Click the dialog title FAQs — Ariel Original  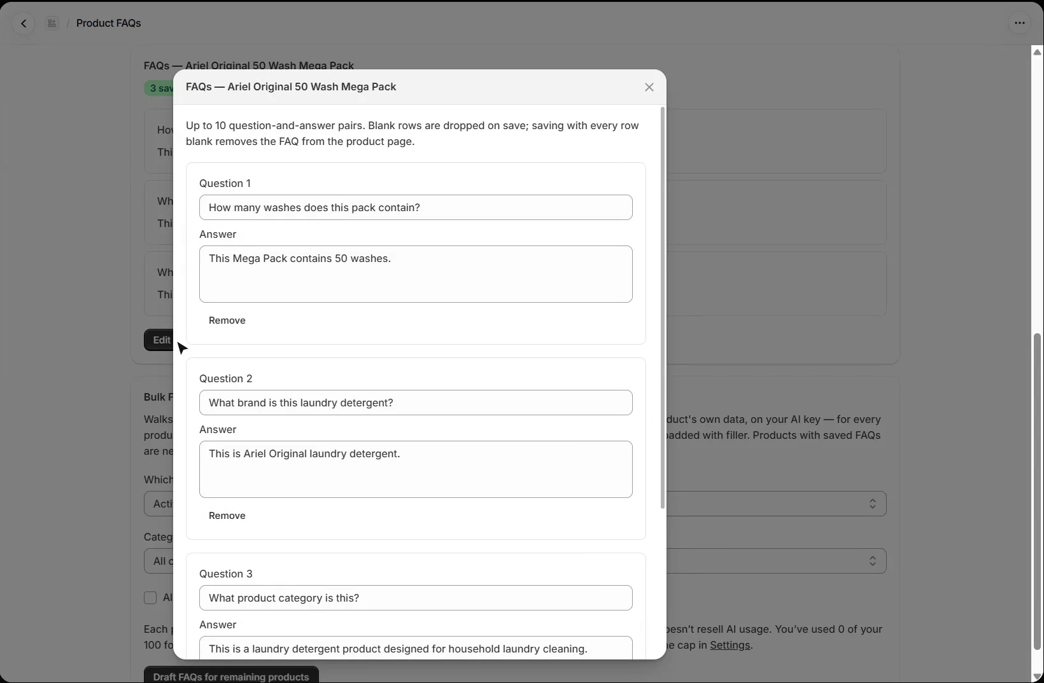pos(291,87)
